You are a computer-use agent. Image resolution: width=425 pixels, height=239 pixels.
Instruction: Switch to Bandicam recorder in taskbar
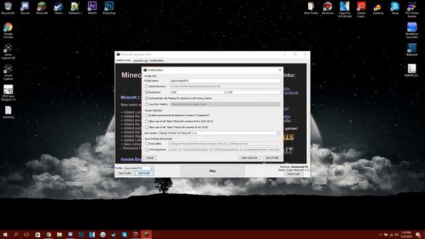(x=135, y=234)
